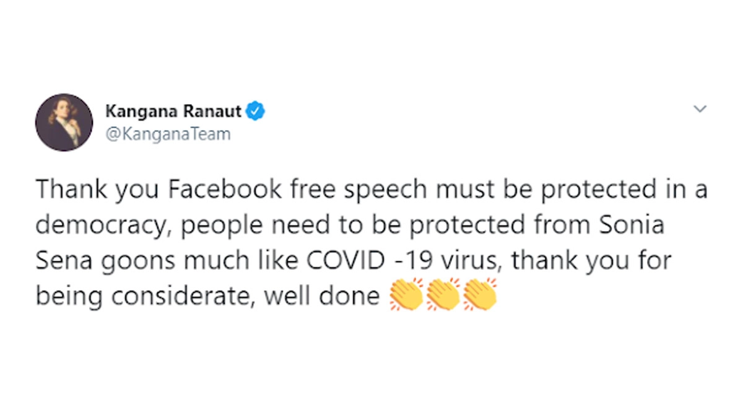Click the last clapping hands emoji

pos(479,296)
